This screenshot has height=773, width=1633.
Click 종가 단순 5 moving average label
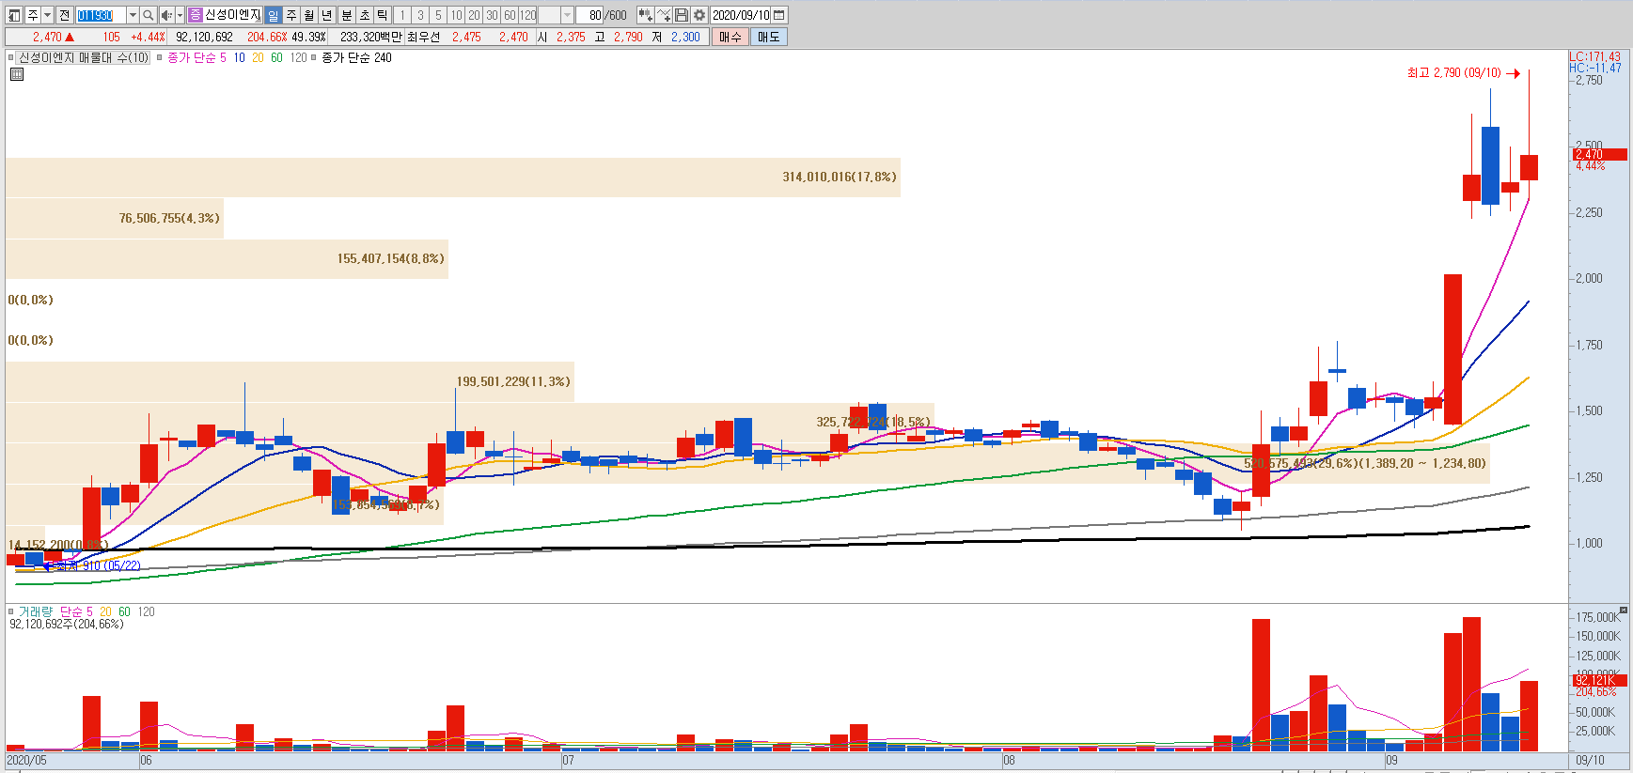[x=196, y=57]
